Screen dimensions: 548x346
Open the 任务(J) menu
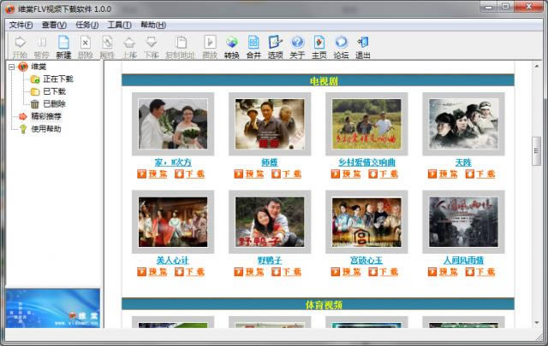87,25
